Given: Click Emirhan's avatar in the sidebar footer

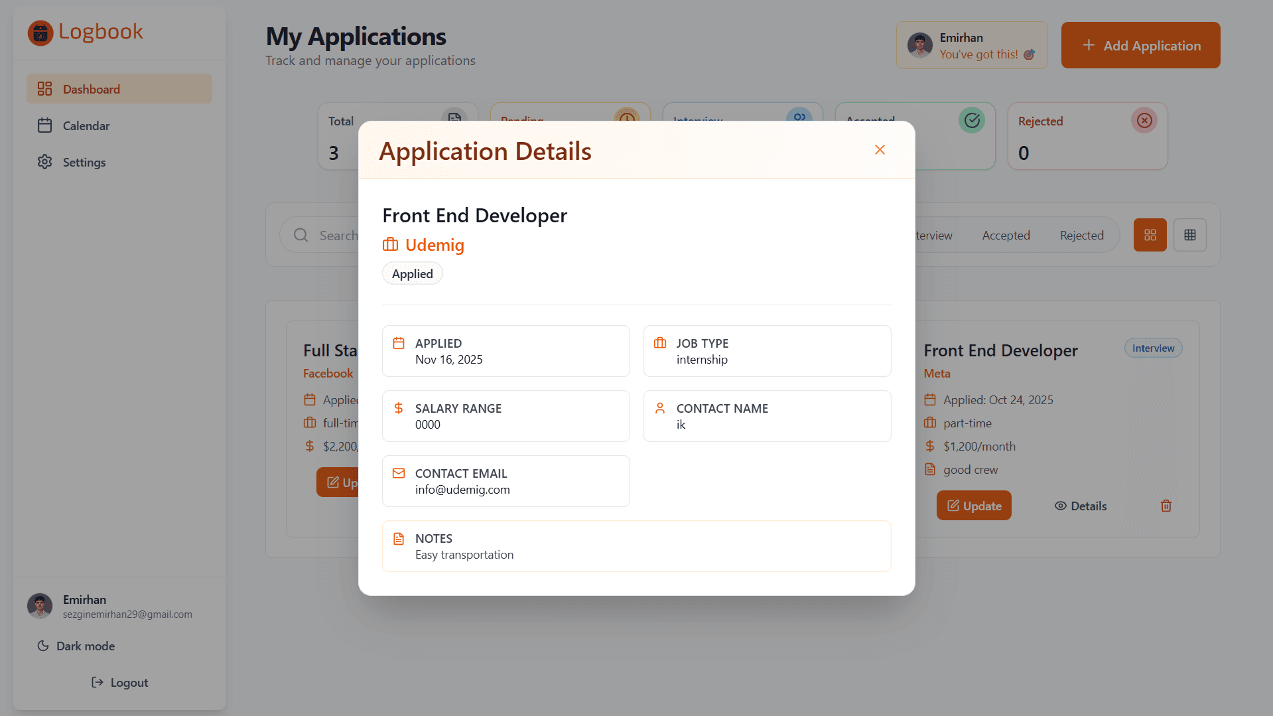Looking at the screenshot, I should tap(40, 606).
